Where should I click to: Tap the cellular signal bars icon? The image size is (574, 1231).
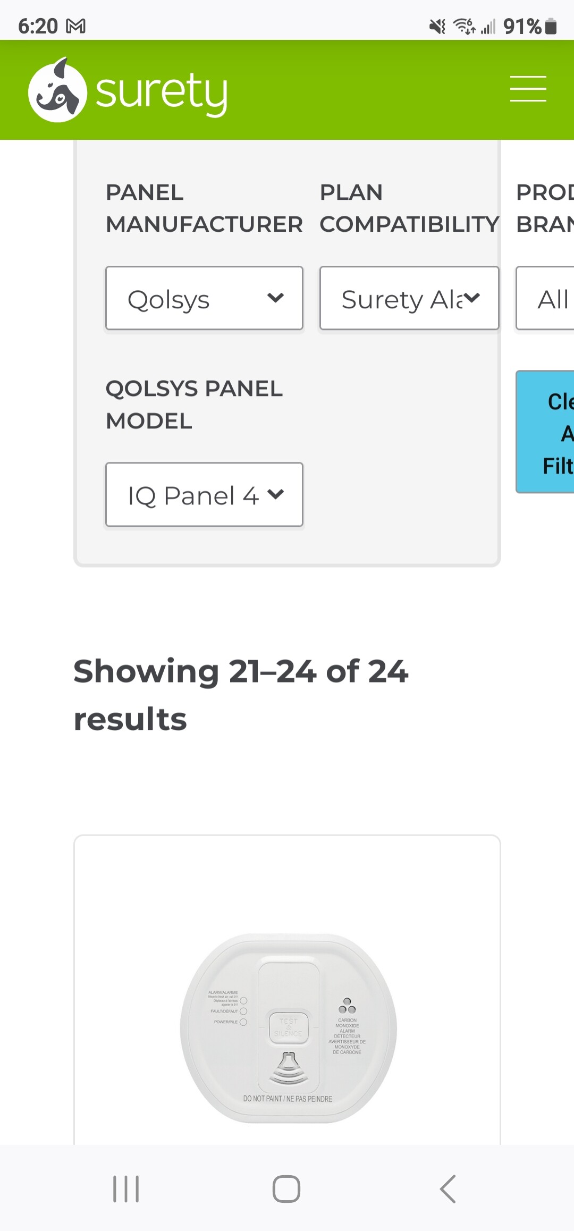(488, 26)
